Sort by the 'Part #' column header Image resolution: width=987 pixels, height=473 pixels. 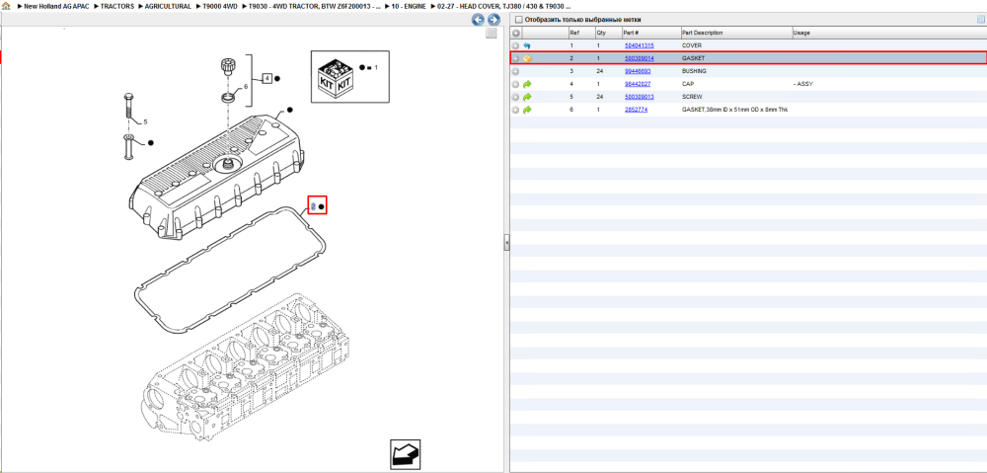[x=650, y=33]
